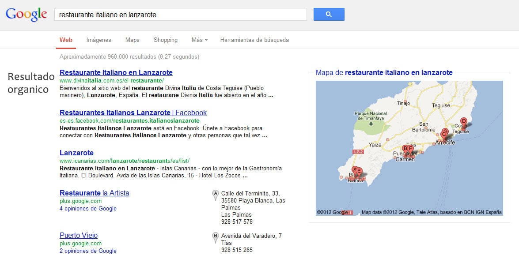This screenshot has height=259, width=519.
Task: Click the Teguise label on the map
Action: [441, 105]
